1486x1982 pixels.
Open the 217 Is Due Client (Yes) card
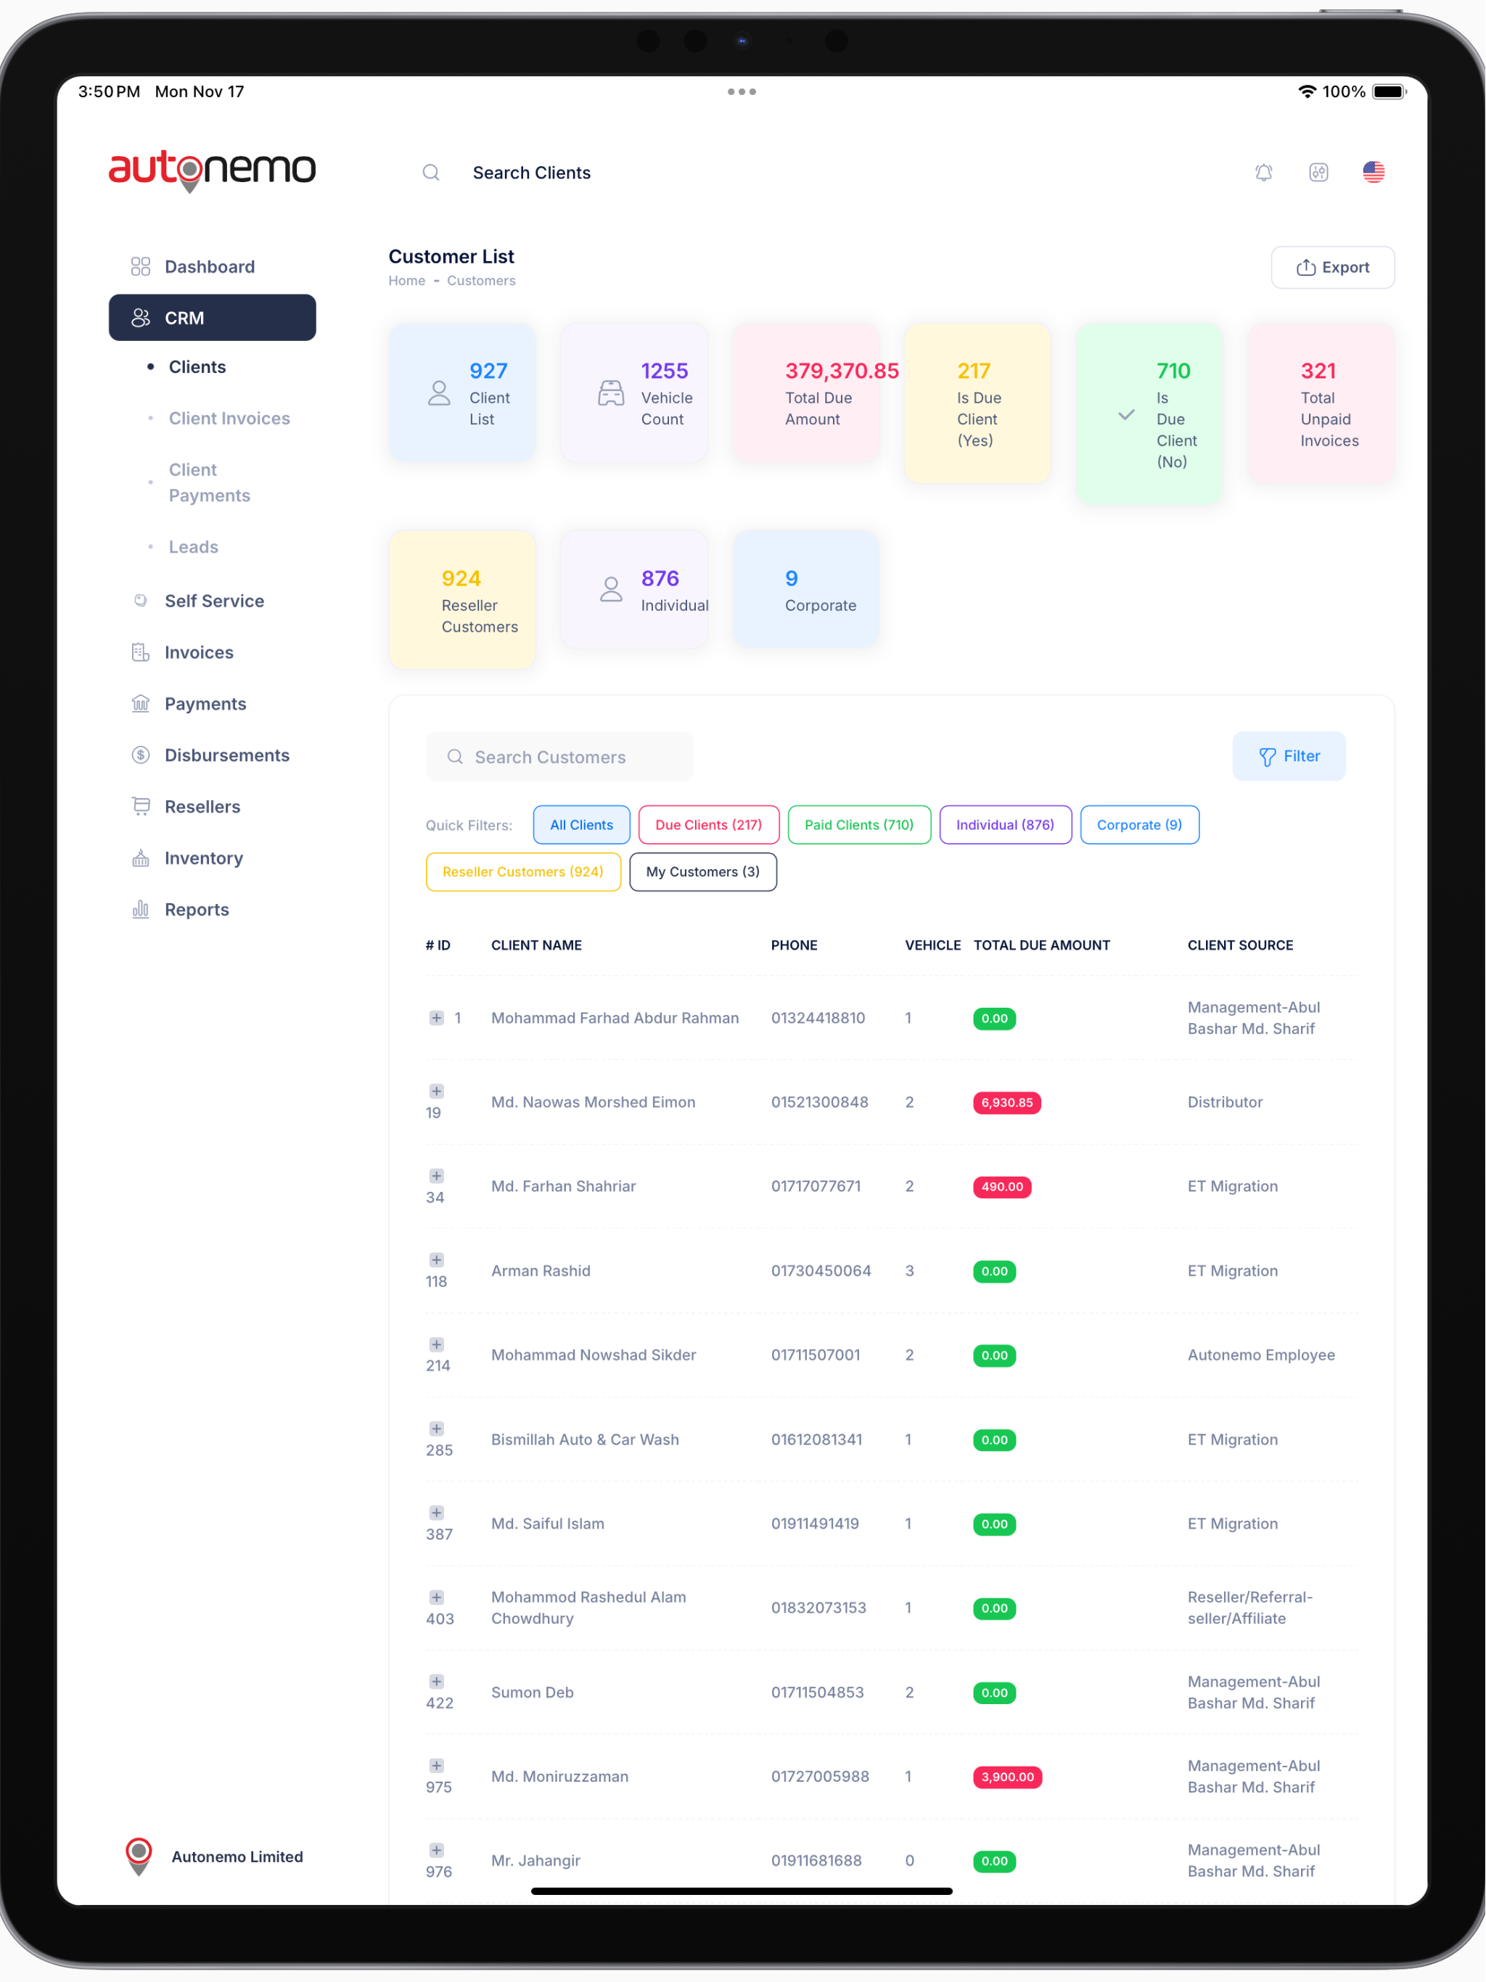point(977,404)
